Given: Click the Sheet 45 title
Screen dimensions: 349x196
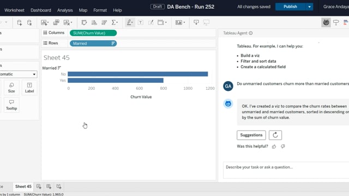Looking at the screenshot, I should click(x=57, y=58).
